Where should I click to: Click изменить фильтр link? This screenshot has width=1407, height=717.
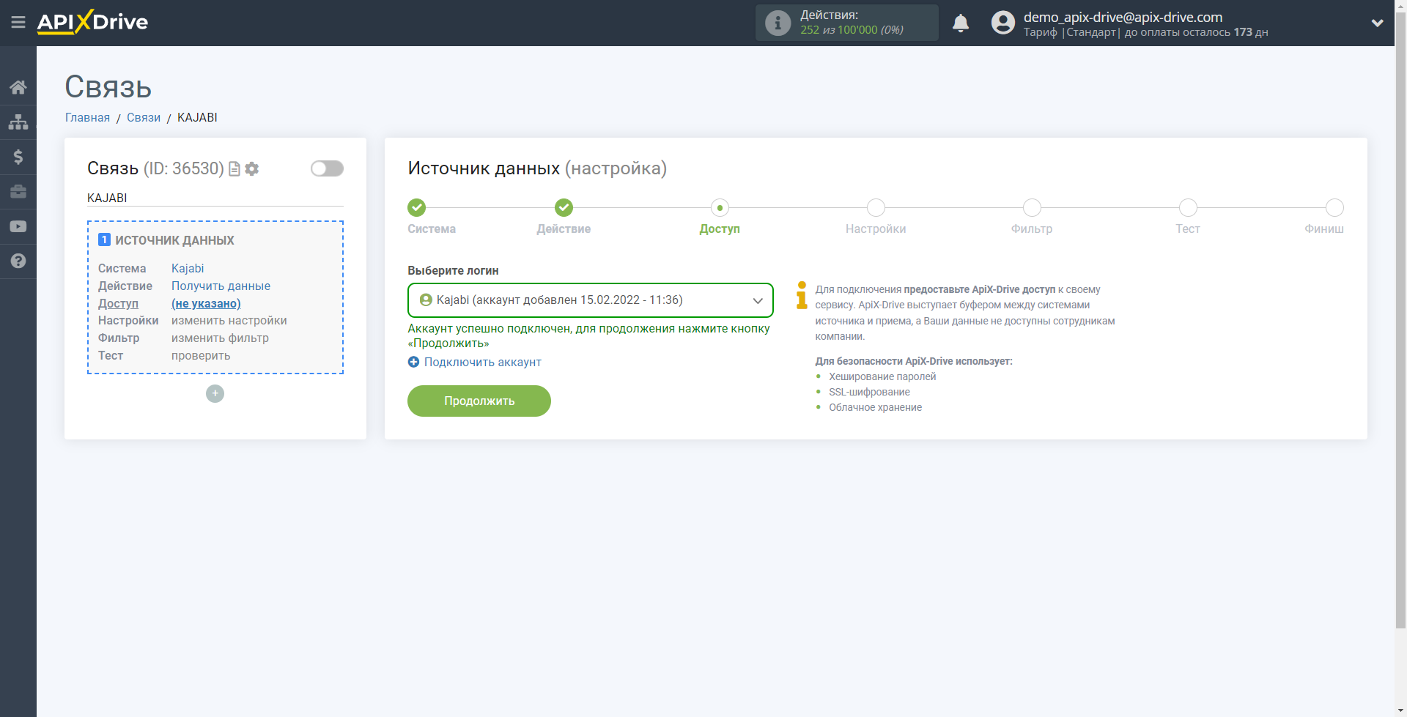pos(220,338)
